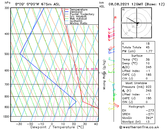167x129 pixels.
Task: Click the -30 temperature axis label
Action: point(19,124)
